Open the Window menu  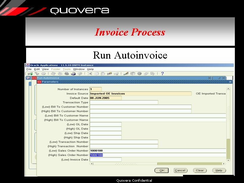point(79,69)
